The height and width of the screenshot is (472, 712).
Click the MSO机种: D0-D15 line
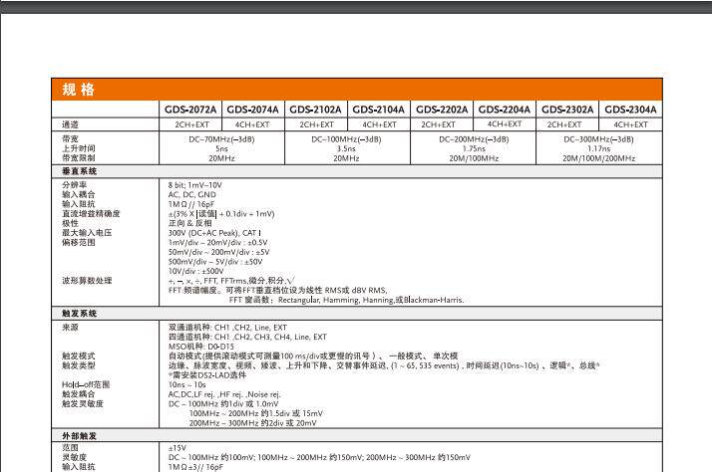tap(201, 347)
